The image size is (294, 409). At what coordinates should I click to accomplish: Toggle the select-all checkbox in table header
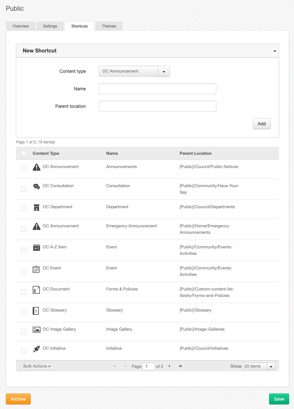pyautogui.click(x=24, y=153)
